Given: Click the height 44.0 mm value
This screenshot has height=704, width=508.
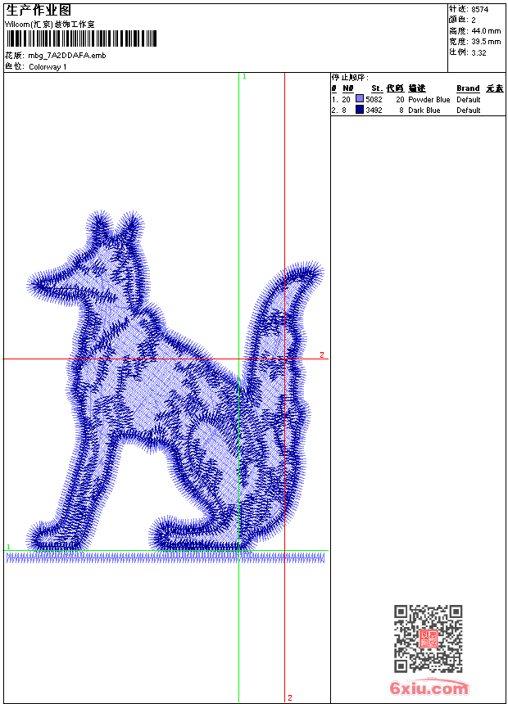Looking at the screenshot, I should 486,31.
